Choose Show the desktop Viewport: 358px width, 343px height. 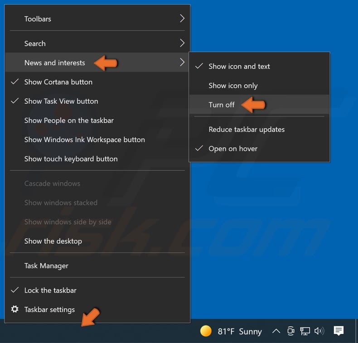pyautogui.click(x=97, y=241)
